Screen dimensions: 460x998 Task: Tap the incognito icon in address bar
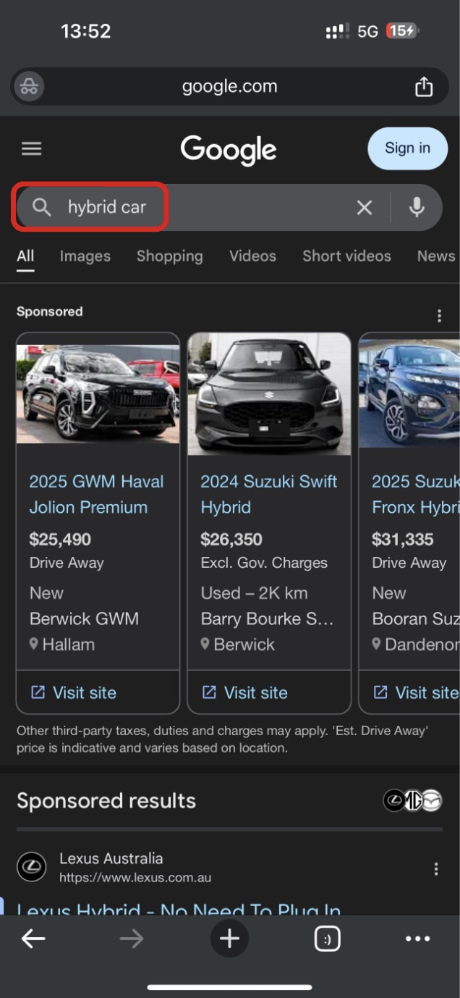pos(30,87)
